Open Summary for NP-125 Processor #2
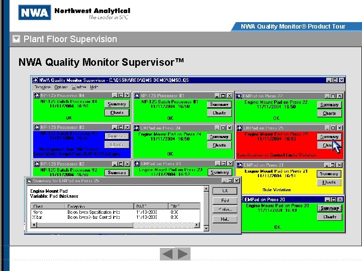This screenshot has height=271, width=362. coord(117,173)
